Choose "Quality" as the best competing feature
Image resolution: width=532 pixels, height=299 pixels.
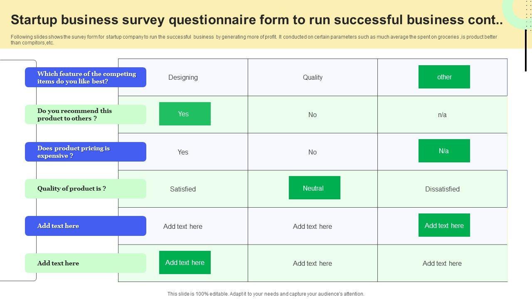[313, 77]
